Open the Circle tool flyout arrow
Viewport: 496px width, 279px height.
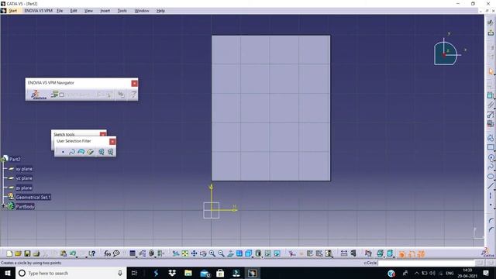coord(494,160)
